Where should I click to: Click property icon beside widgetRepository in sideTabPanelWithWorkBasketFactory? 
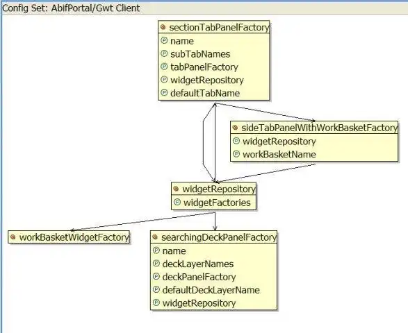236,141
